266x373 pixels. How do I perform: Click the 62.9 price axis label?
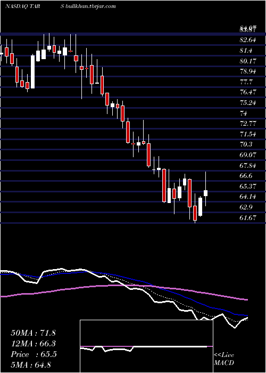tap(246, 207)
